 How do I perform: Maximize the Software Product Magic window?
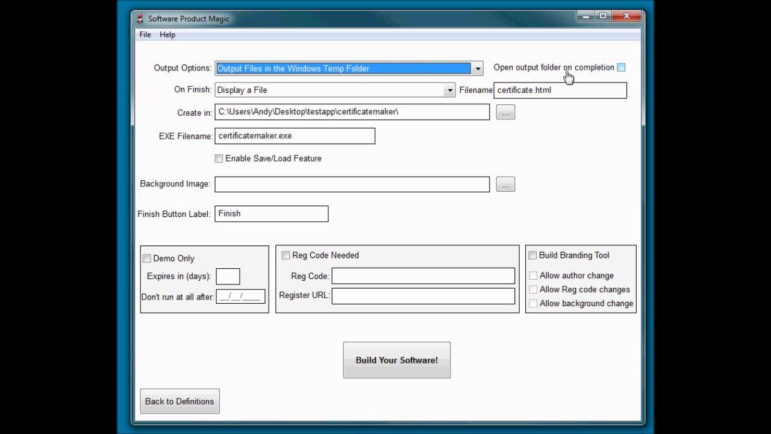point(602,16)
